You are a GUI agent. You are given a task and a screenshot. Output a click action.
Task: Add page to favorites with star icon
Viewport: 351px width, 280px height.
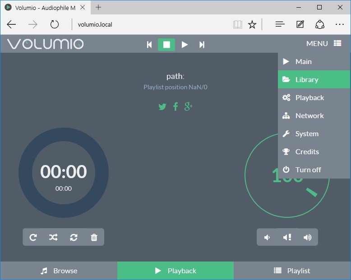tap(252, 24)
